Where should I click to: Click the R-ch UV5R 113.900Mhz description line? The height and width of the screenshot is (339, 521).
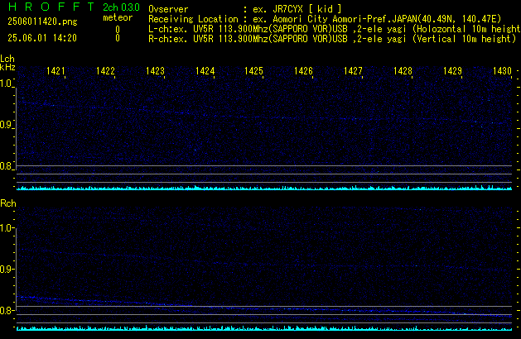(332, 39)
